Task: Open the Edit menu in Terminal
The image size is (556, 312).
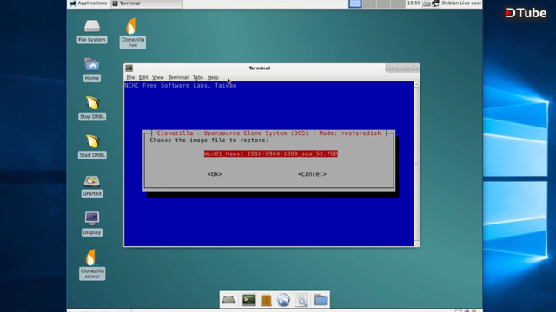Action: [143, 77]
